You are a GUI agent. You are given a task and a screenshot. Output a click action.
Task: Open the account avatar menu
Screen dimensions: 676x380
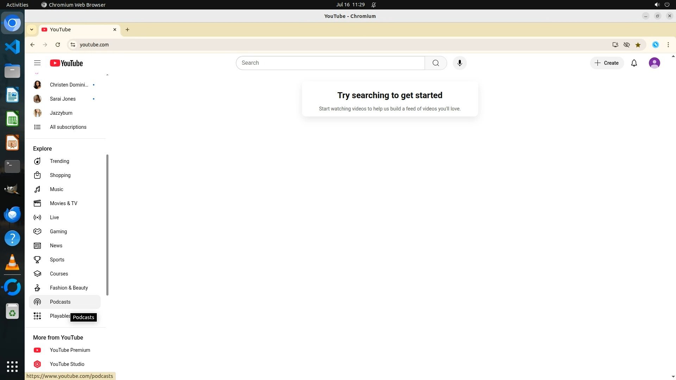pyautogui.click(x=654, y=63)
